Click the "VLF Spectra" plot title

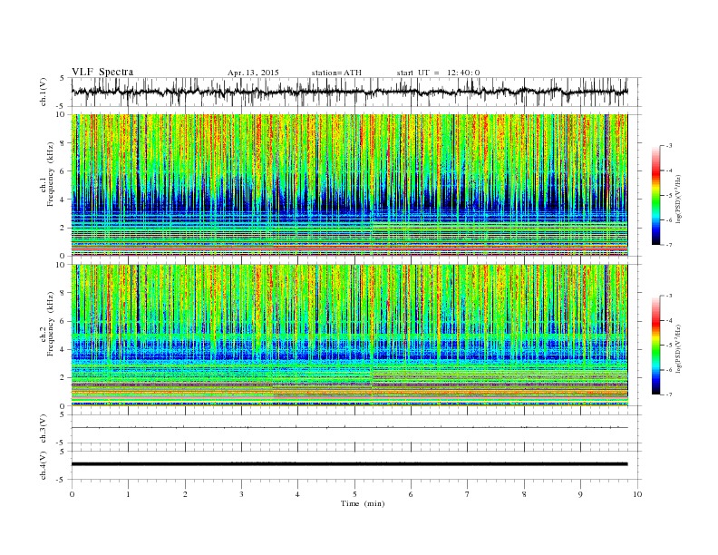(x=102, y=72)
